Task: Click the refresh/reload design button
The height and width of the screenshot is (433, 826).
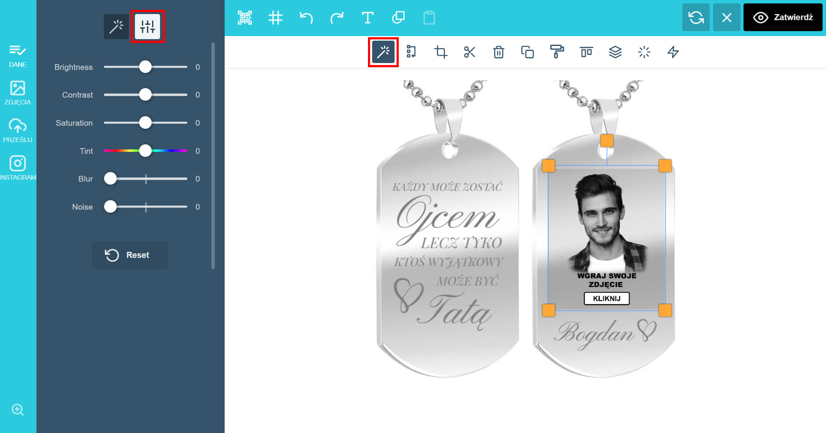Action: pyautogui.click(x=696, y=17)
